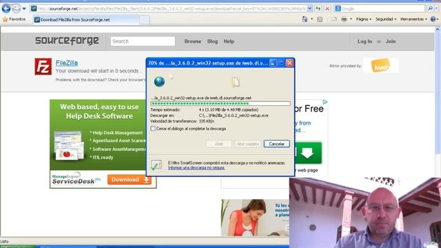Open the recent pages dropdown beside Forward
This screenshot has width=441, height=248.
24,8
